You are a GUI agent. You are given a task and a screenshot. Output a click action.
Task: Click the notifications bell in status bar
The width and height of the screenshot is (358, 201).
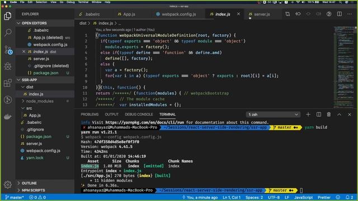click(x=349, y=197)
